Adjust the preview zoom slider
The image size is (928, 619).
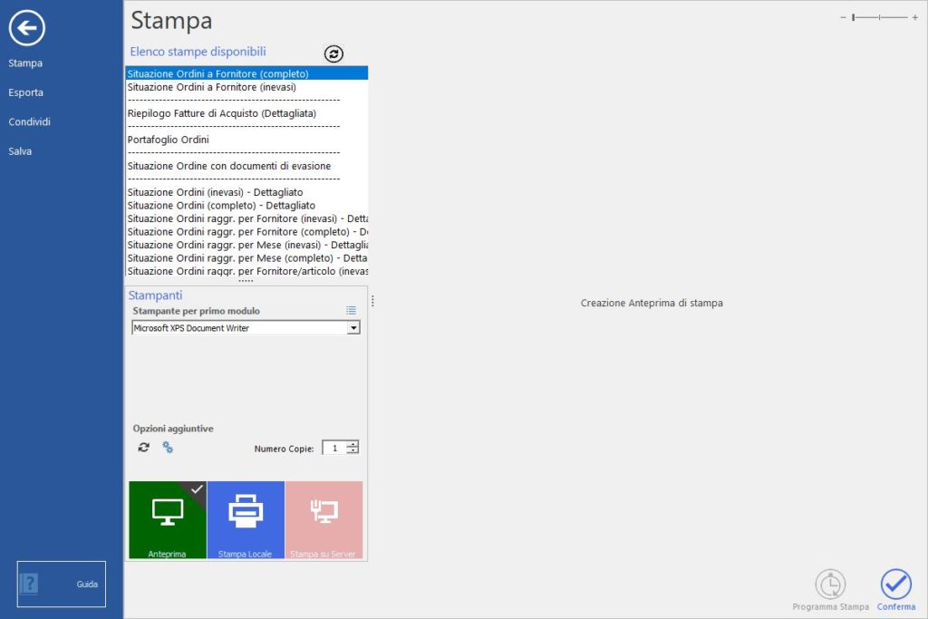click(879, 18)
